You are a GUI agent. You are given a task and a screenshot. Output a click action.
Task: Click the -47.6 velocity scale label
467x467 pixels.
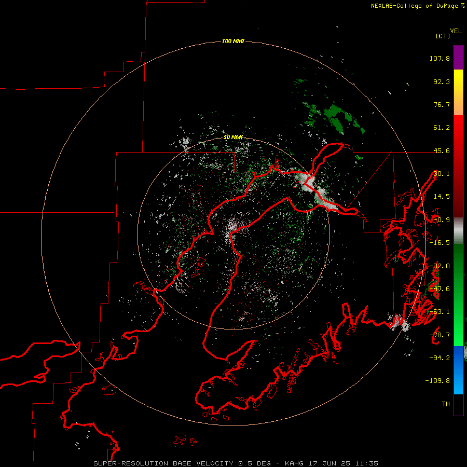(x=439, y=289)
